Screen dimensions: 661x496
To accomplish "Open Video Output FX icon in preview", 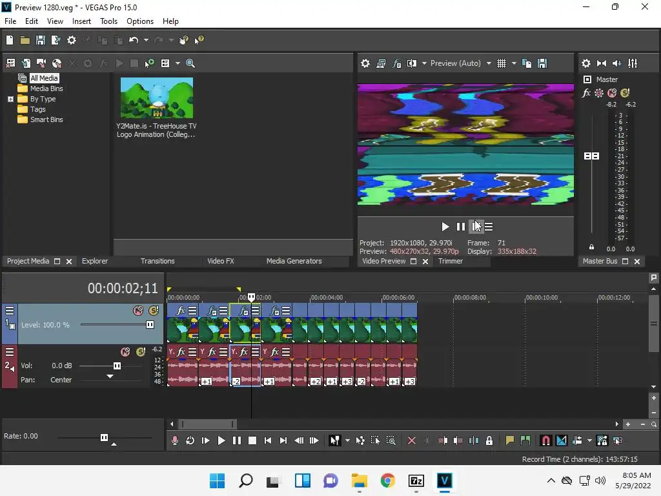I will (x=396, y=63).
